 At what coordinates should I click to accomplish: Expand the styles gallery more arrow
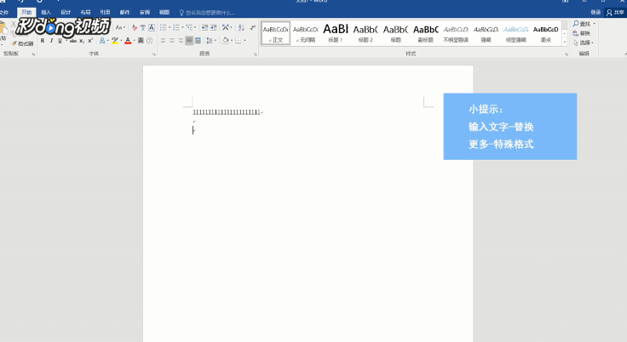(x=564, y=42)
